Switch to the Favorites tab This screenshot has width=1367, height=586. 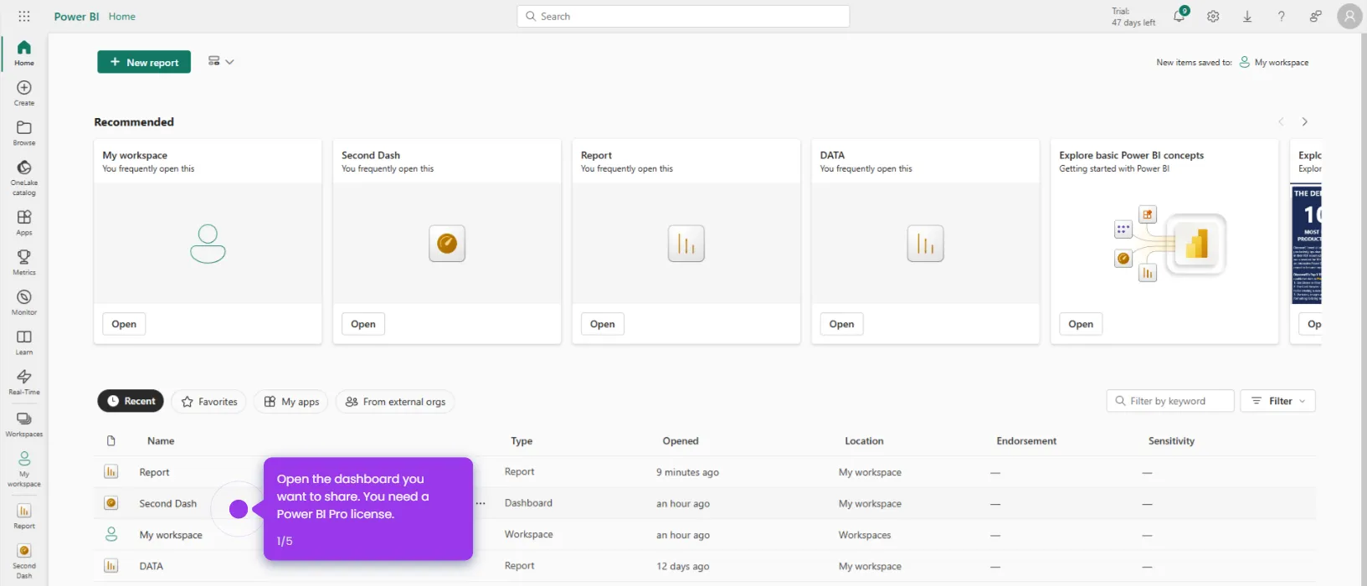[209, 402]
